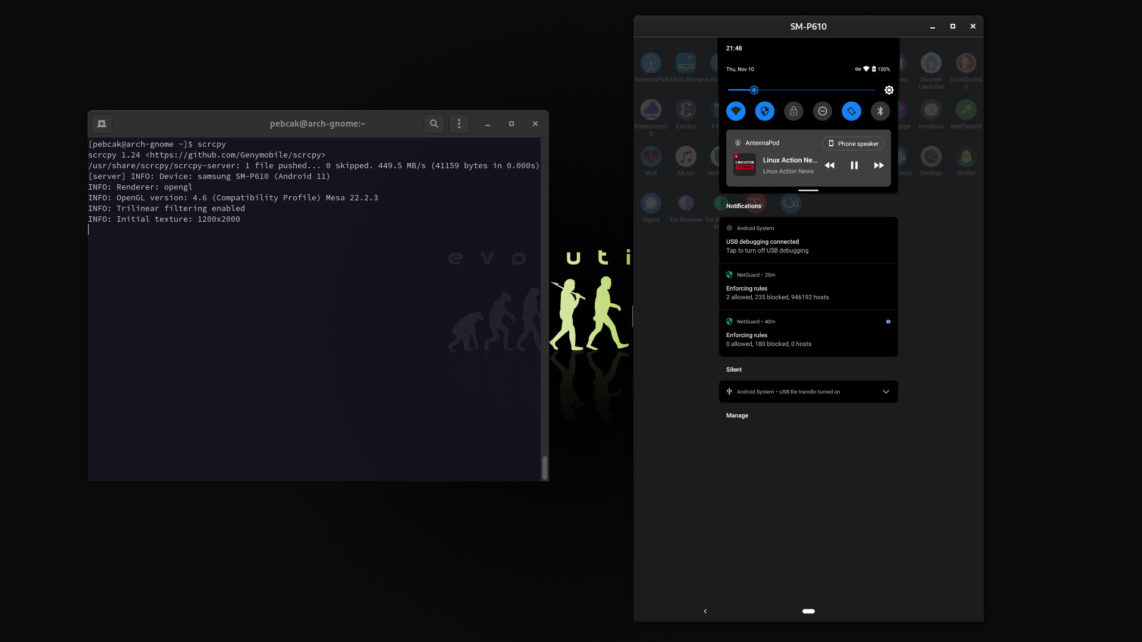The width and height of the screenshot is (1142, 642).
Task: Open the Shelter app icon
Action: pos(966,157)
